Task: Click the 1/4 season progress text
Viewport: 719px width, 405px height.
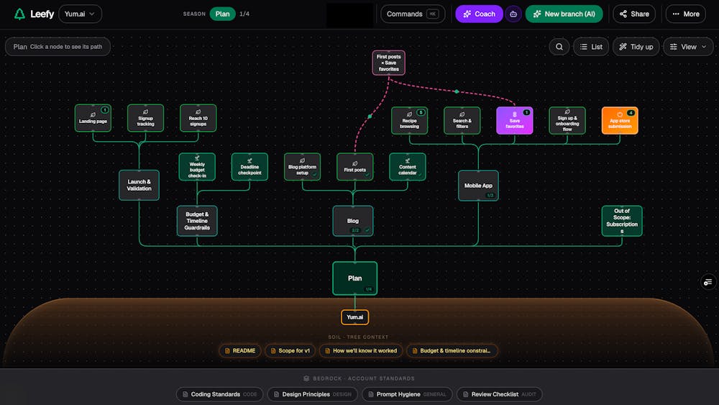Action: [244, 14]
